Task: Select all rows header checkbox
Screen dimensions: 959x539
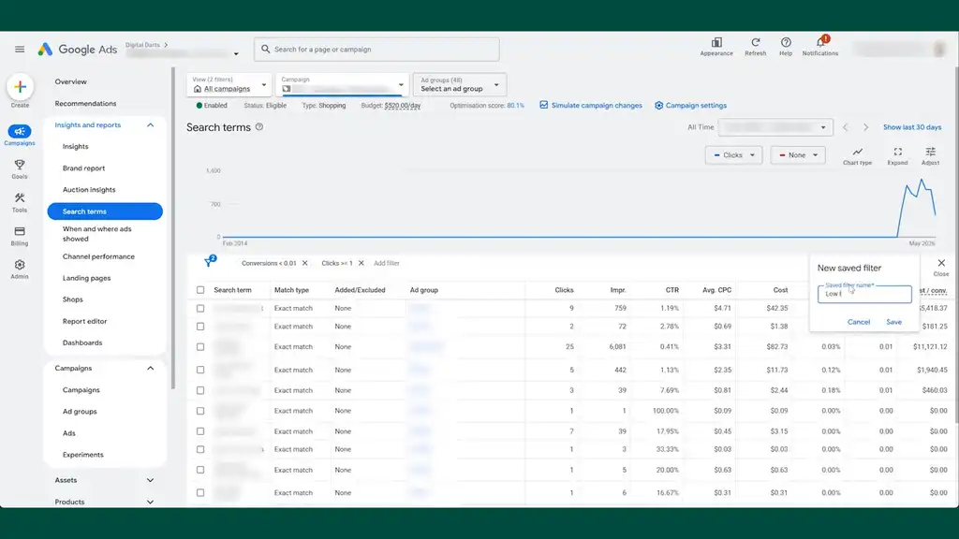Action: click(200, 290)
